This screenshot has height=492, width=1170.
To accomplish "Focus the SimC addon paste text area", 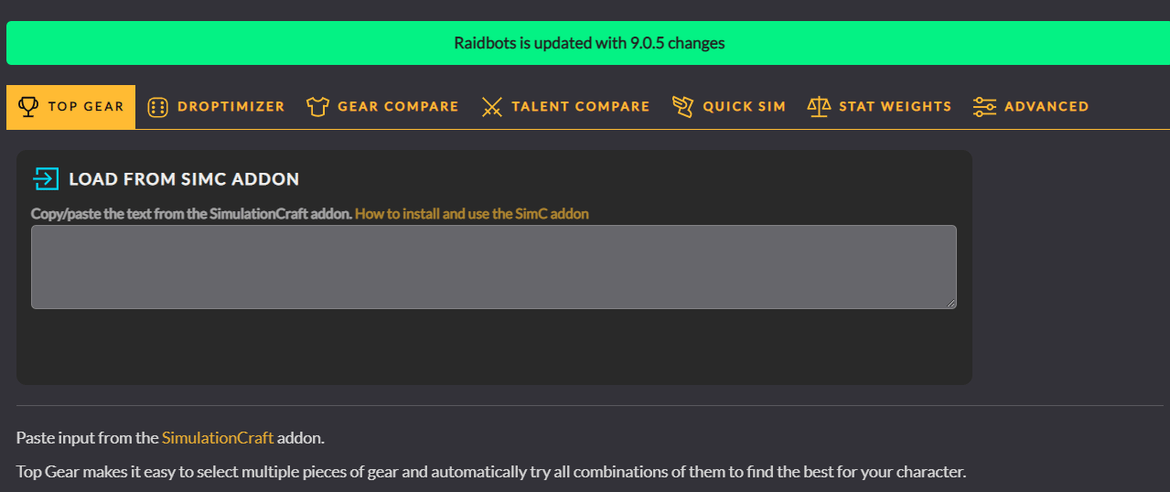I will coord(494,267).
